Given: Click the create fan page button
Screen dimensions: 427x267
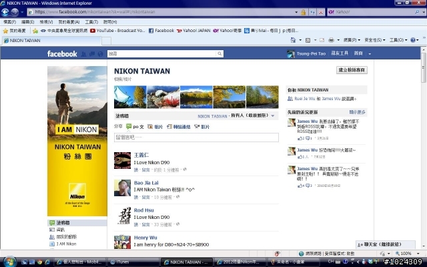Looking at the screenshot, I should [x=352, y=70].
